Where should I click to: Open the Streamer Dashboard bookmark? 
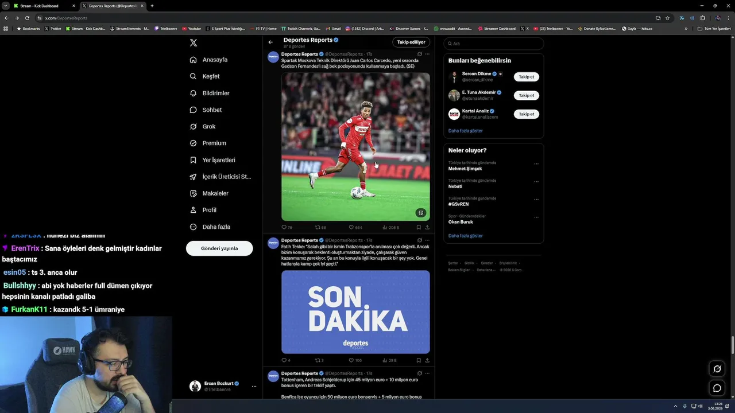(x=497, y=29)
